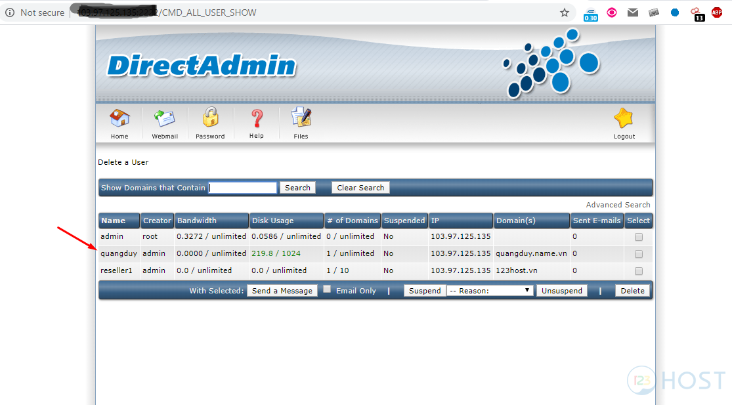Click the Unsuspend button
This screenshot has height=405, width=732.
tap(561, 291)
